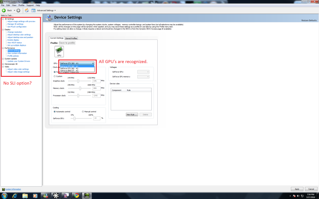Switch to the Stored Profiles tab
319x199 pixels.
[x=71, y=38]
